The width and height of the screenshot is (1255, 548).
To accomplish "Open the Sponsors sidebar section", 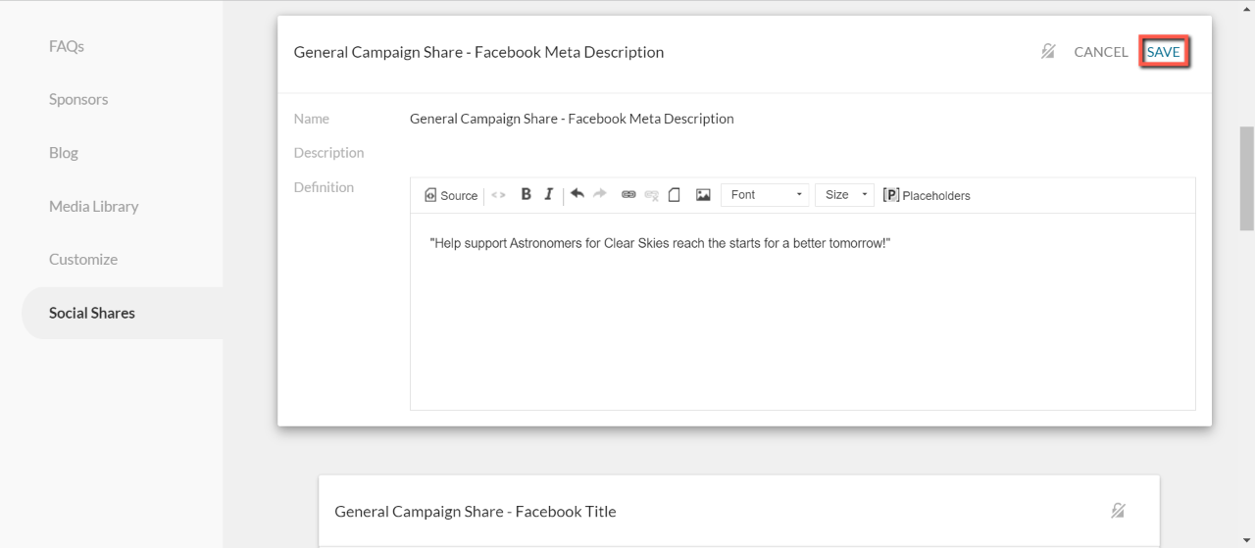I will tap(78, 99).
